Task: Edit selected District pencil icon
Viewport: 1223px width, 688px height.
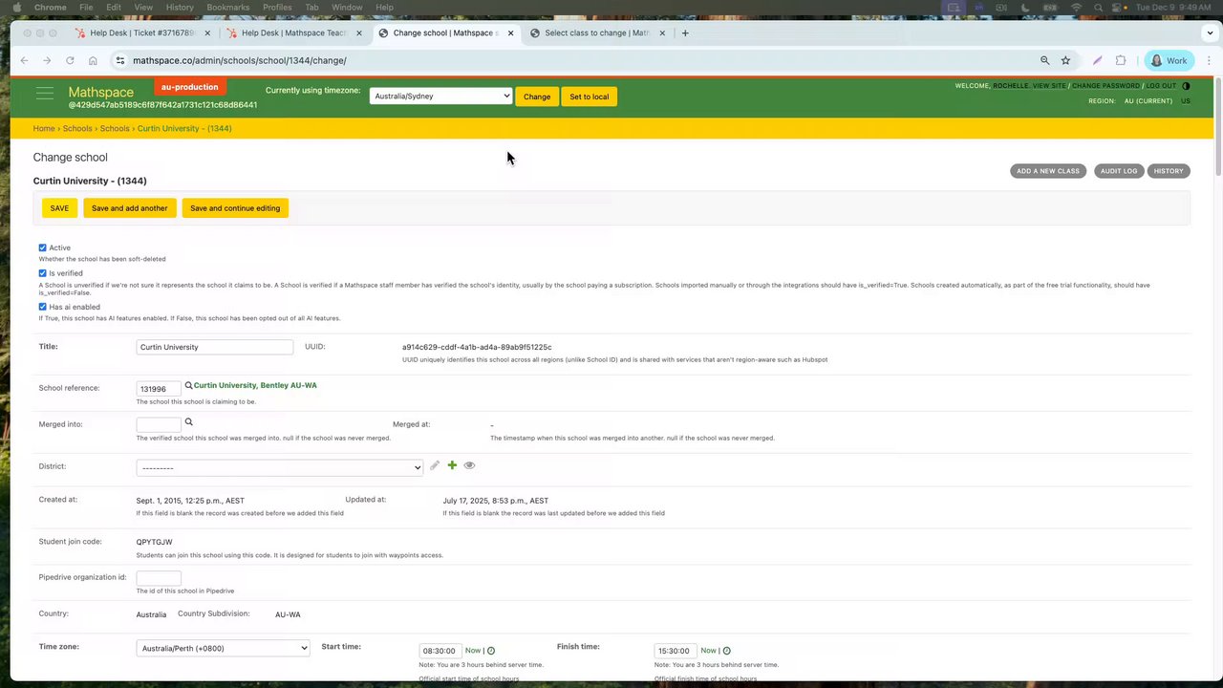Action: [x=435, y=465]
